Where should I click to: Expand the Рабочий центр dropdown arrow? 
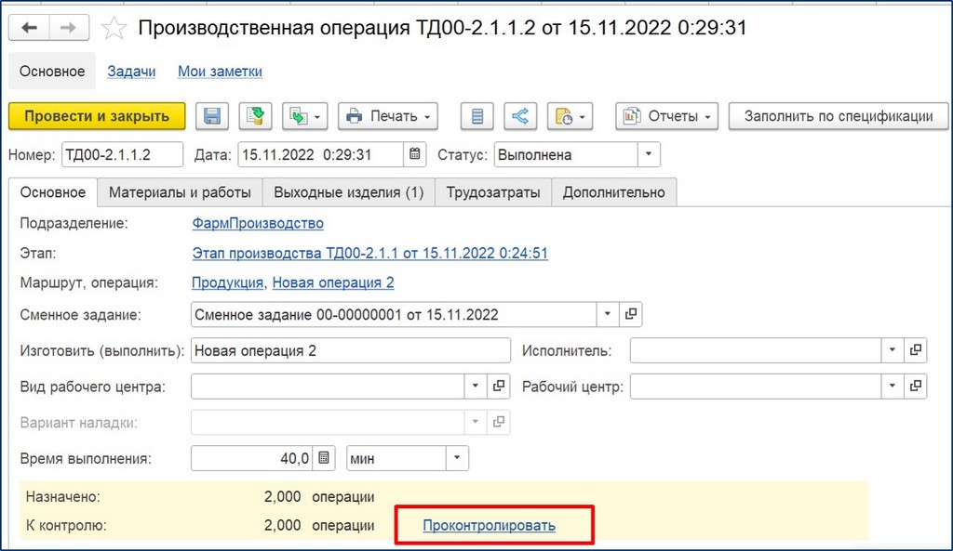pyautogui.click(x=893, y=386)
